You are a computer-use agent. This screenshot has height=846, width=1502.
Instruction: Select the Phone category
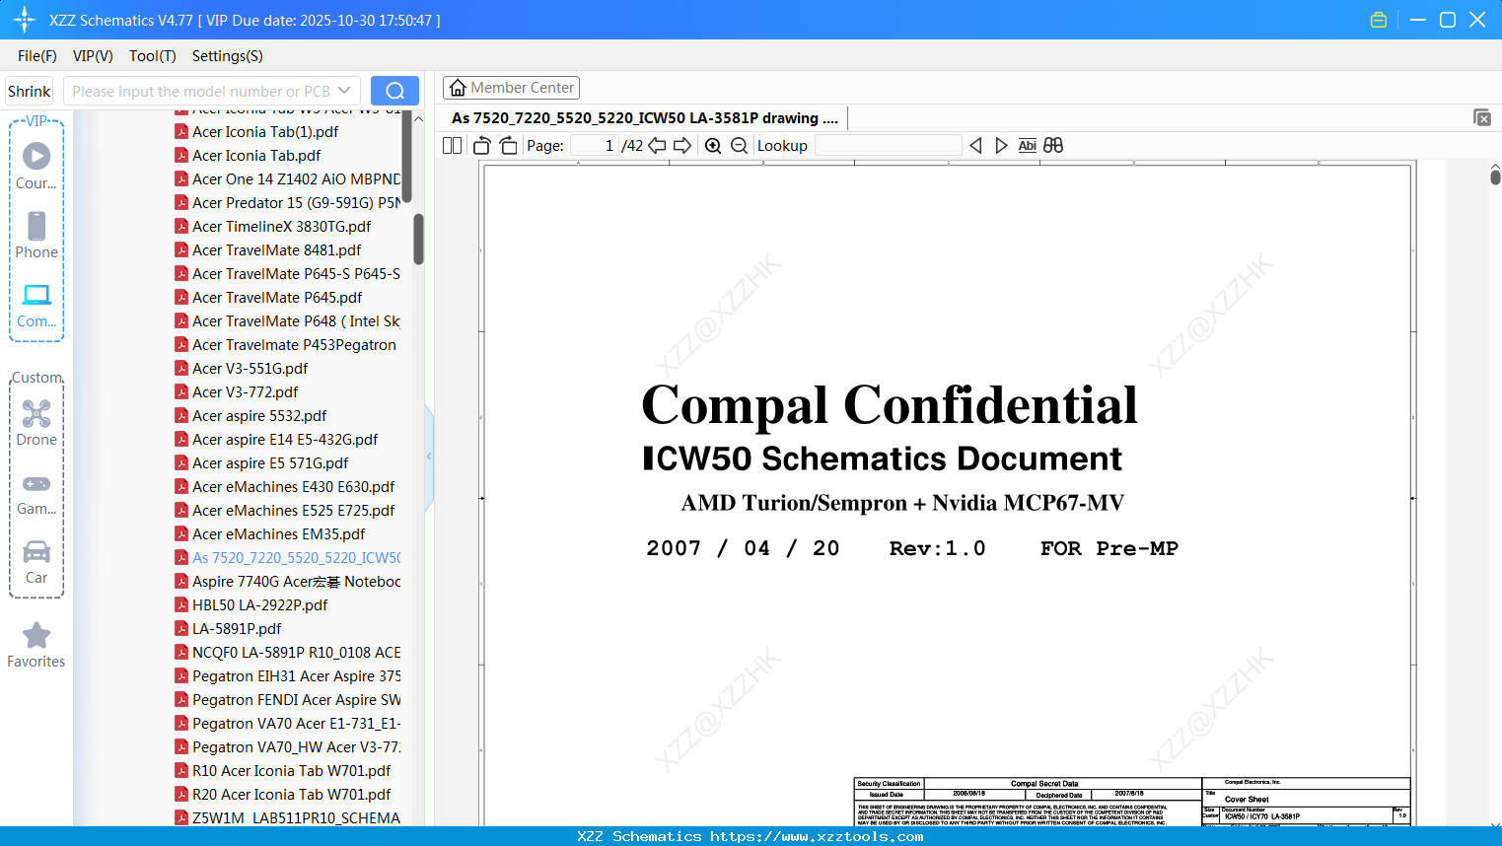36,236
